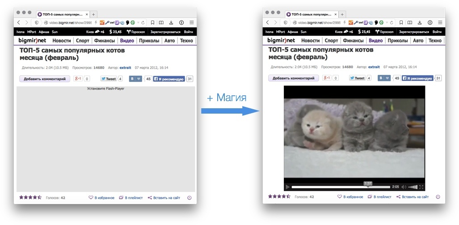Add to playlist В плейлист, right window

[x=379, y=196]
